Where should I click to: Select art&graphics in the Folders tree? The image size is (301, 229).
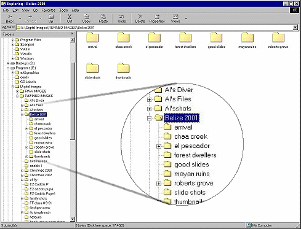click(x=30, y=72)
